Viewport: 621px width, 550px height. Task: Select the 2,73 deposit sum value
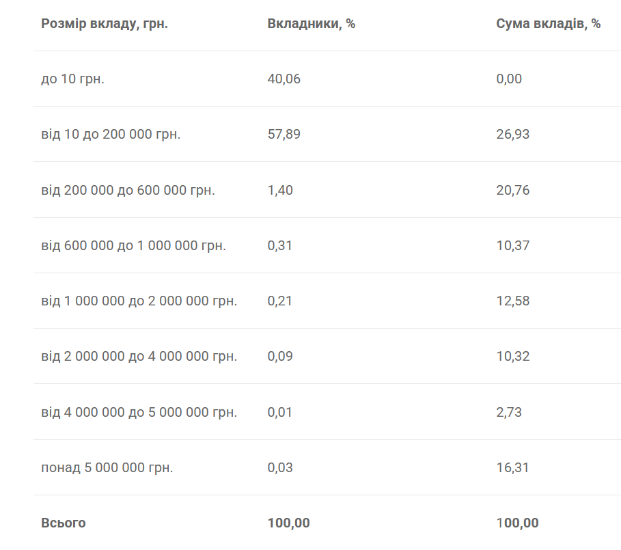click(x=509, y=412)
